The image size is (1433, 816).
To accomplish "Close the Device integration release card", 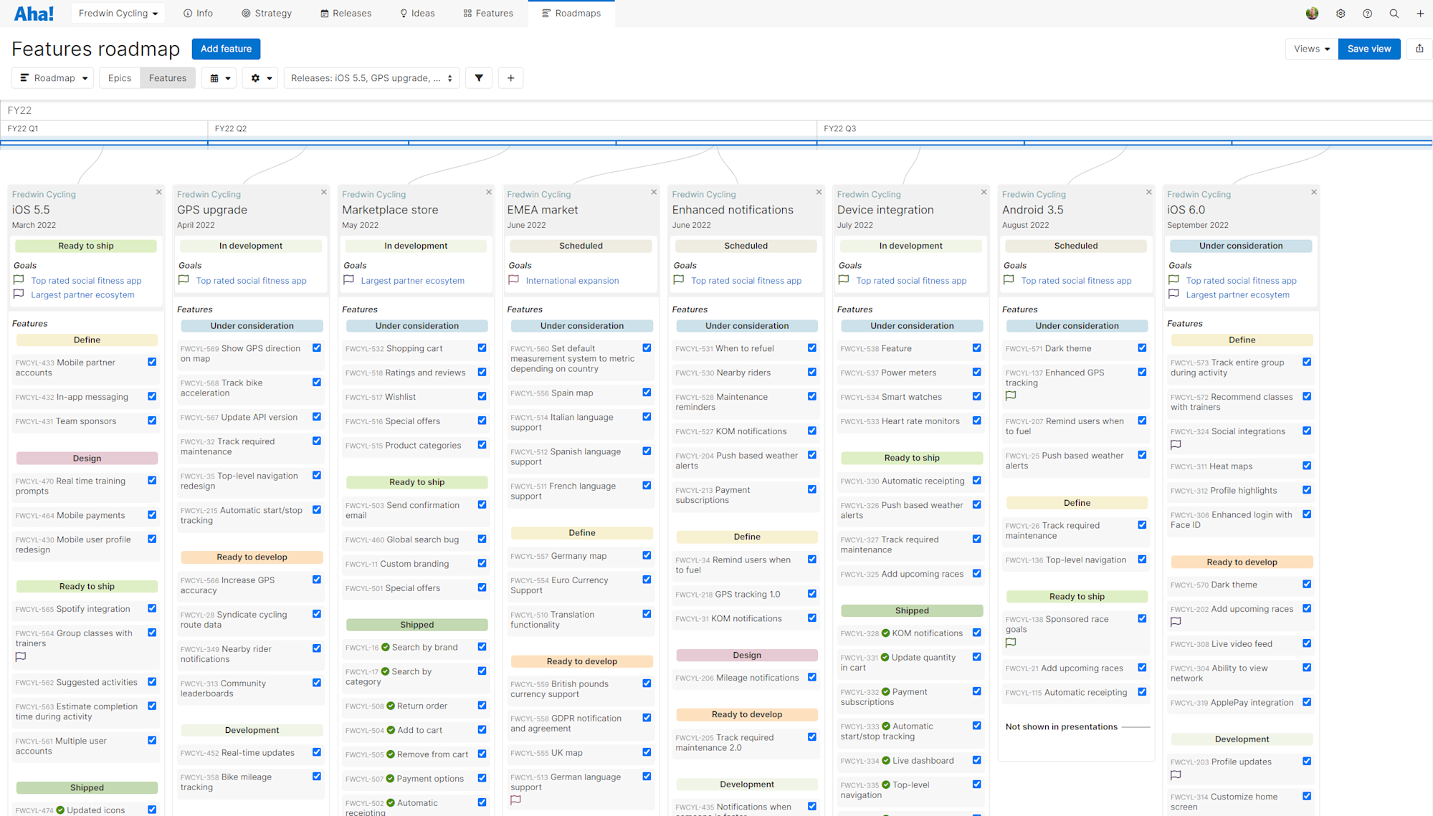I will point(984,192).
